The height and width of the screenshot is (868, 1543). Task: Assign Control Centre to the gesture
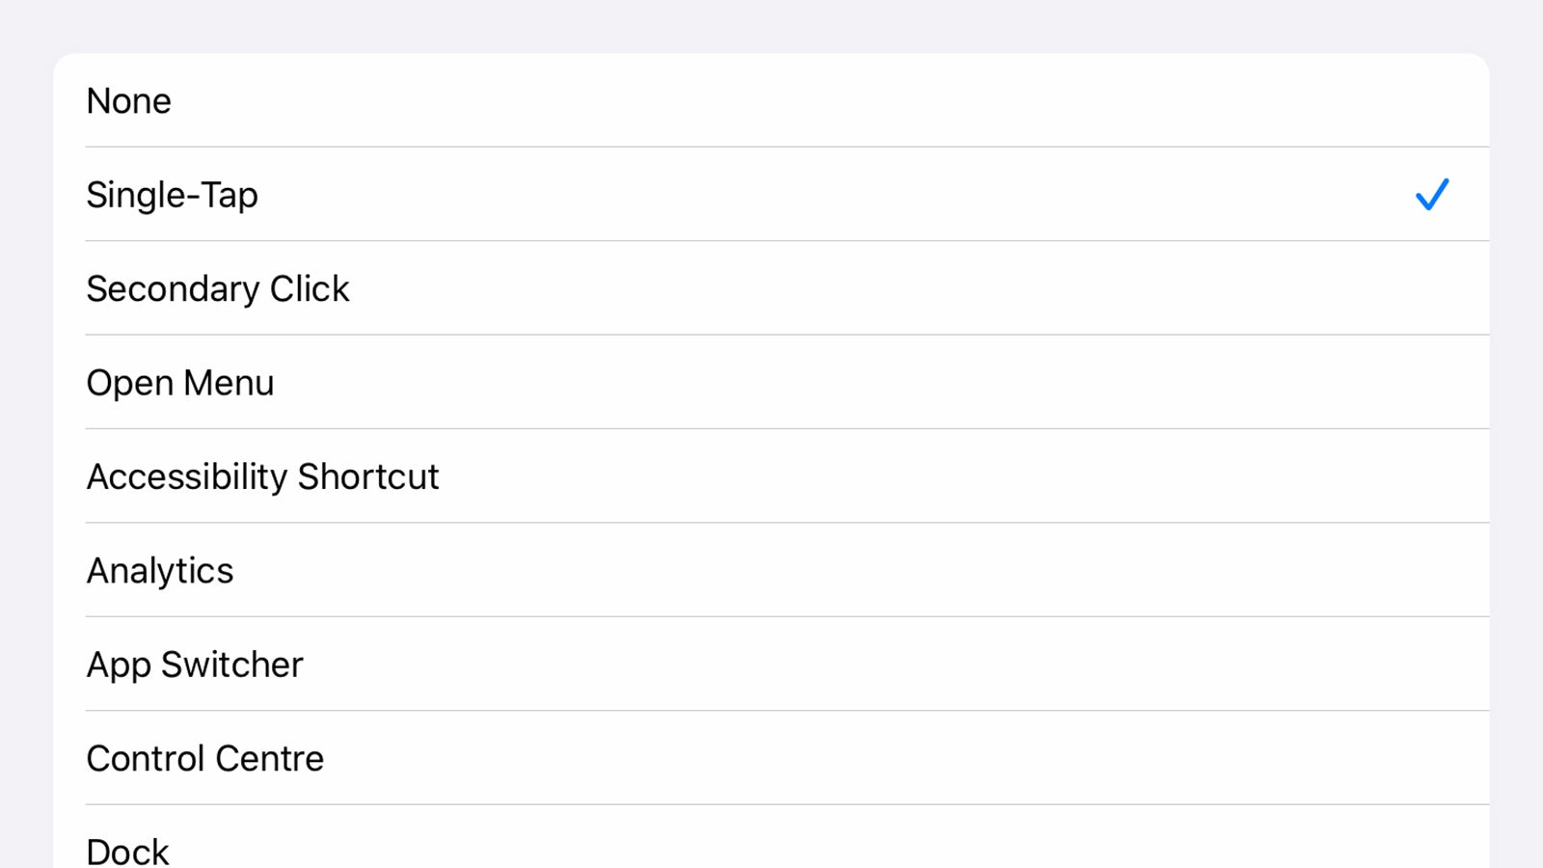tap(771, 758)
